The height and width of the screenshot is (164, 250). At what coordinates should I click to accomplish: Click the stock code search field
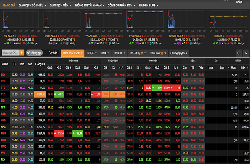click(x=10, y=53)
